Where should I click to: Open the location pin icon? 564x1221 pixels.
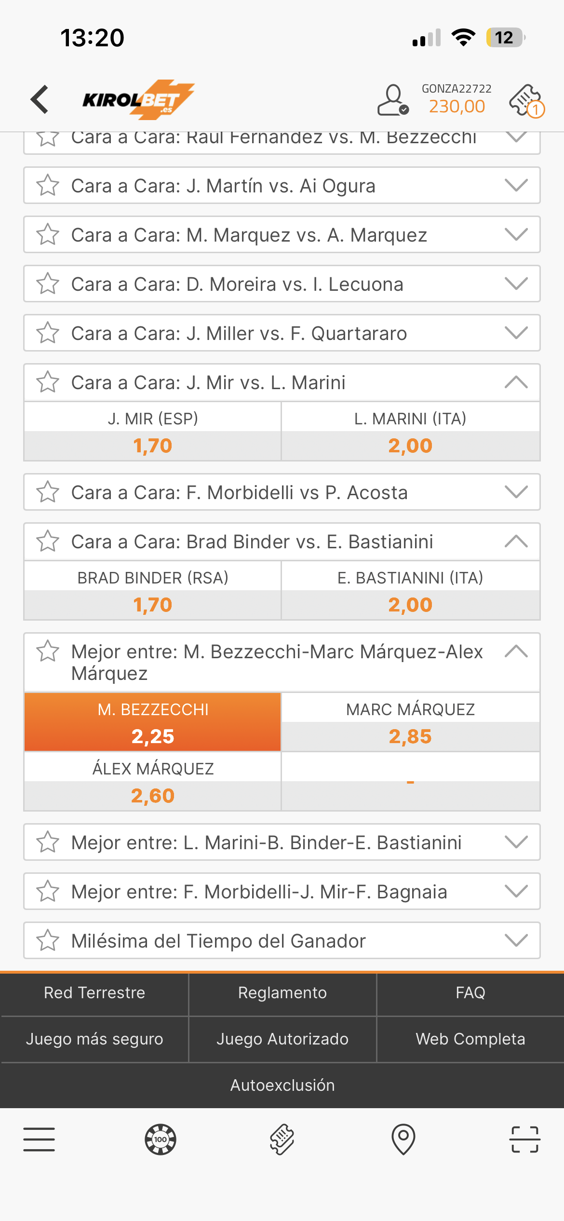(403, 1139)
